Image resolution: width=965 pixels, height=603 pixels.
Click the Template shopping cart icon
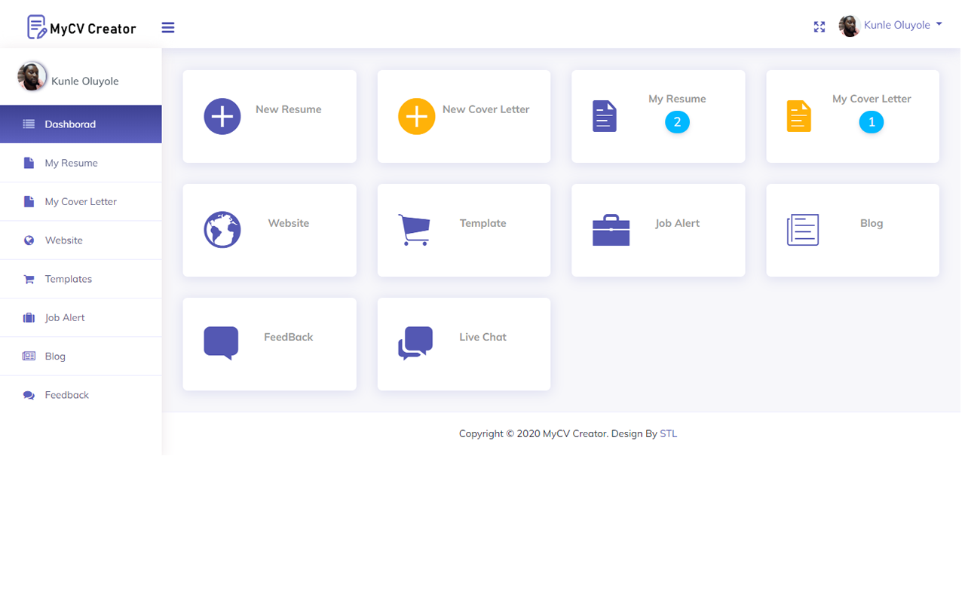[414, 230]
